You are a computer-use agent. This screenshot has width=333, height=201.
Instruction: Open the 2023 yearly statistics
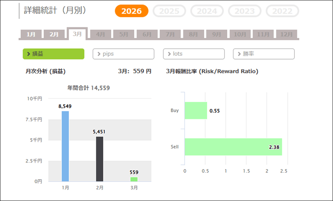point(245,11)
